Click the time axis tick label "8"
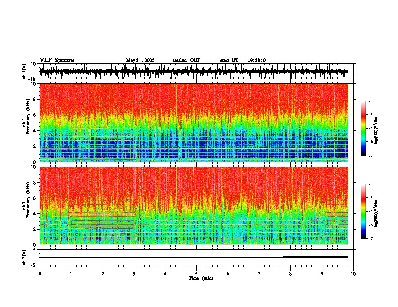Image resolution: width=398 pixels, height=307 pixels. (x=290, y=274)
